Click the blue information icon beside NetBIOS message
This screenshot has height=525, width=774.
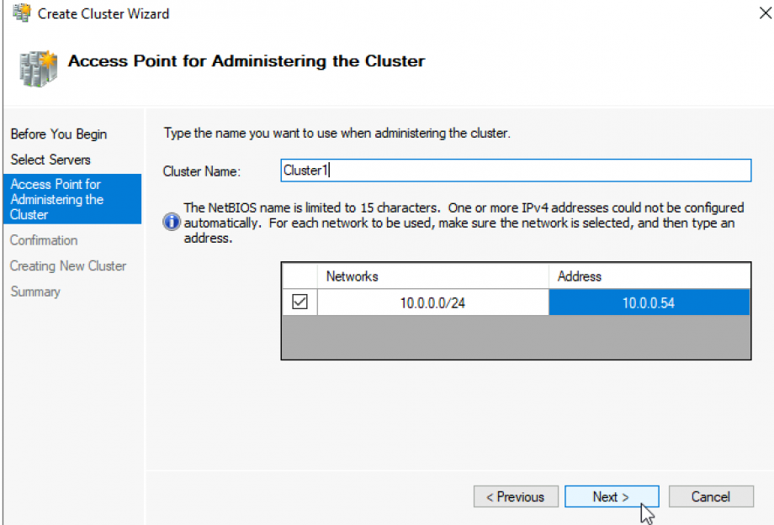tap(171, 221)
